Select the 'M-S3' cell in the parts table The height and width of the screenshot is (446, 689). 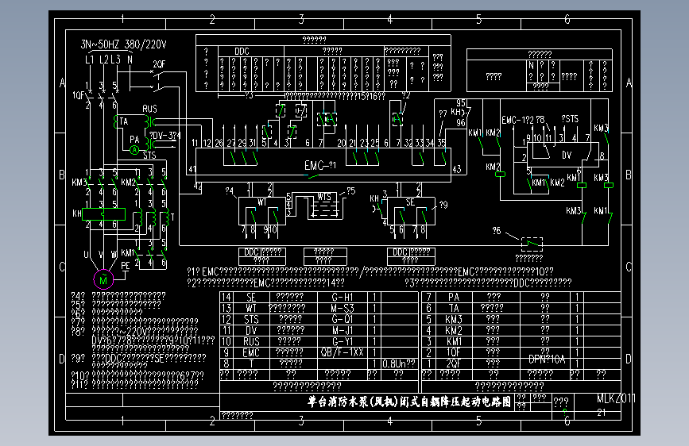click(x=343, y=308)
